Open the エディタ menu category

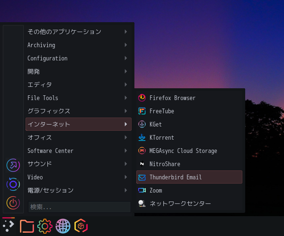[79, 84]
